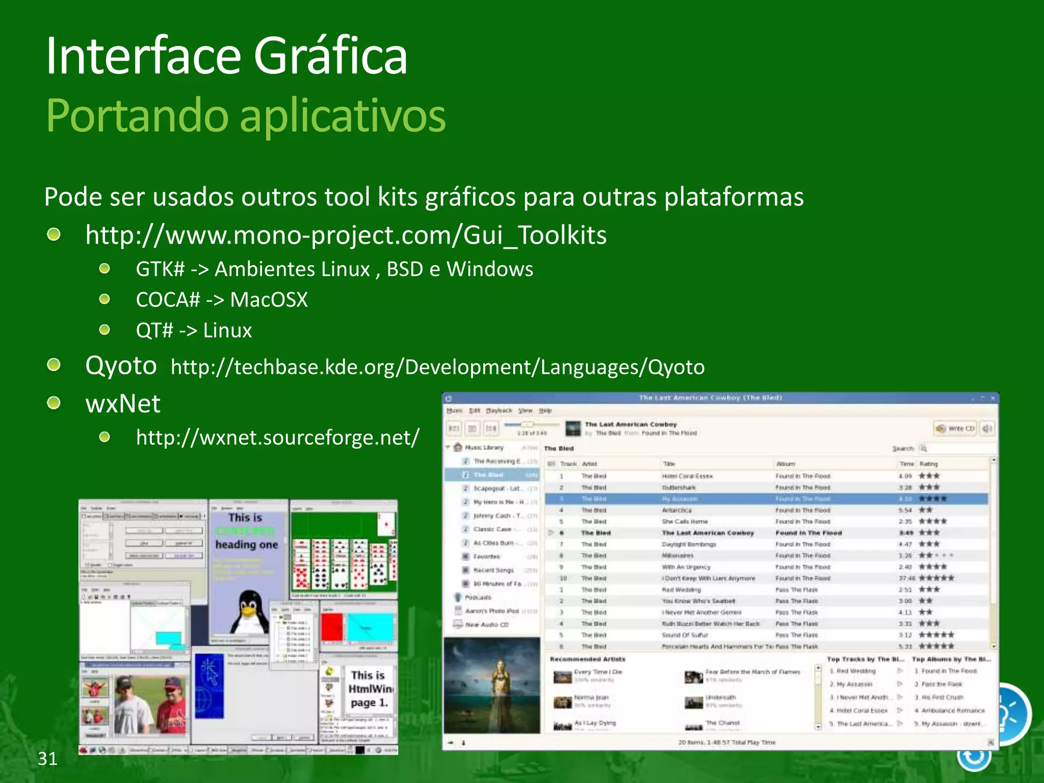Click the Tux penguin image in wxNet collage

click(x=249, y=611)
